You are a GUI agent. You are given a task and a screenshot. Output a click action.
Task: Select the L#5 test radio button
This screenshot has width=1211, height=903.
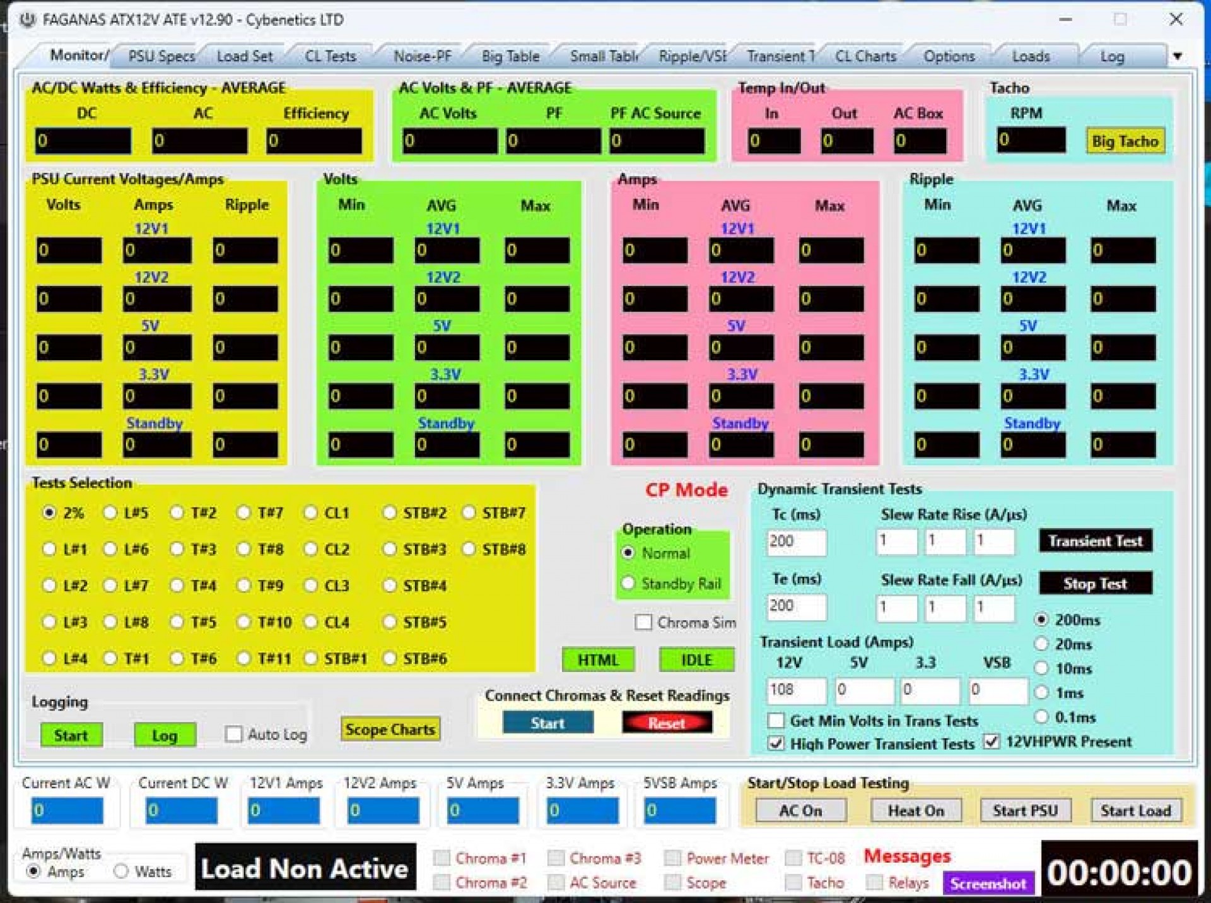tap(110, 512)
